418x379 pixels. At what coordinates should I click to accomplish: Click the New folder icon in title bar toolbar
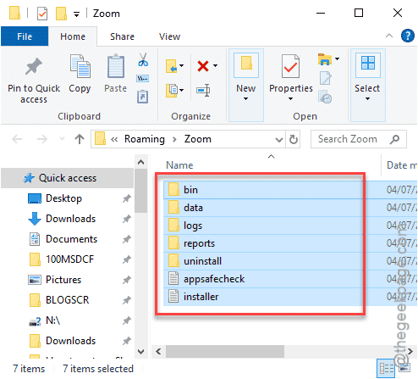point(61,14)
